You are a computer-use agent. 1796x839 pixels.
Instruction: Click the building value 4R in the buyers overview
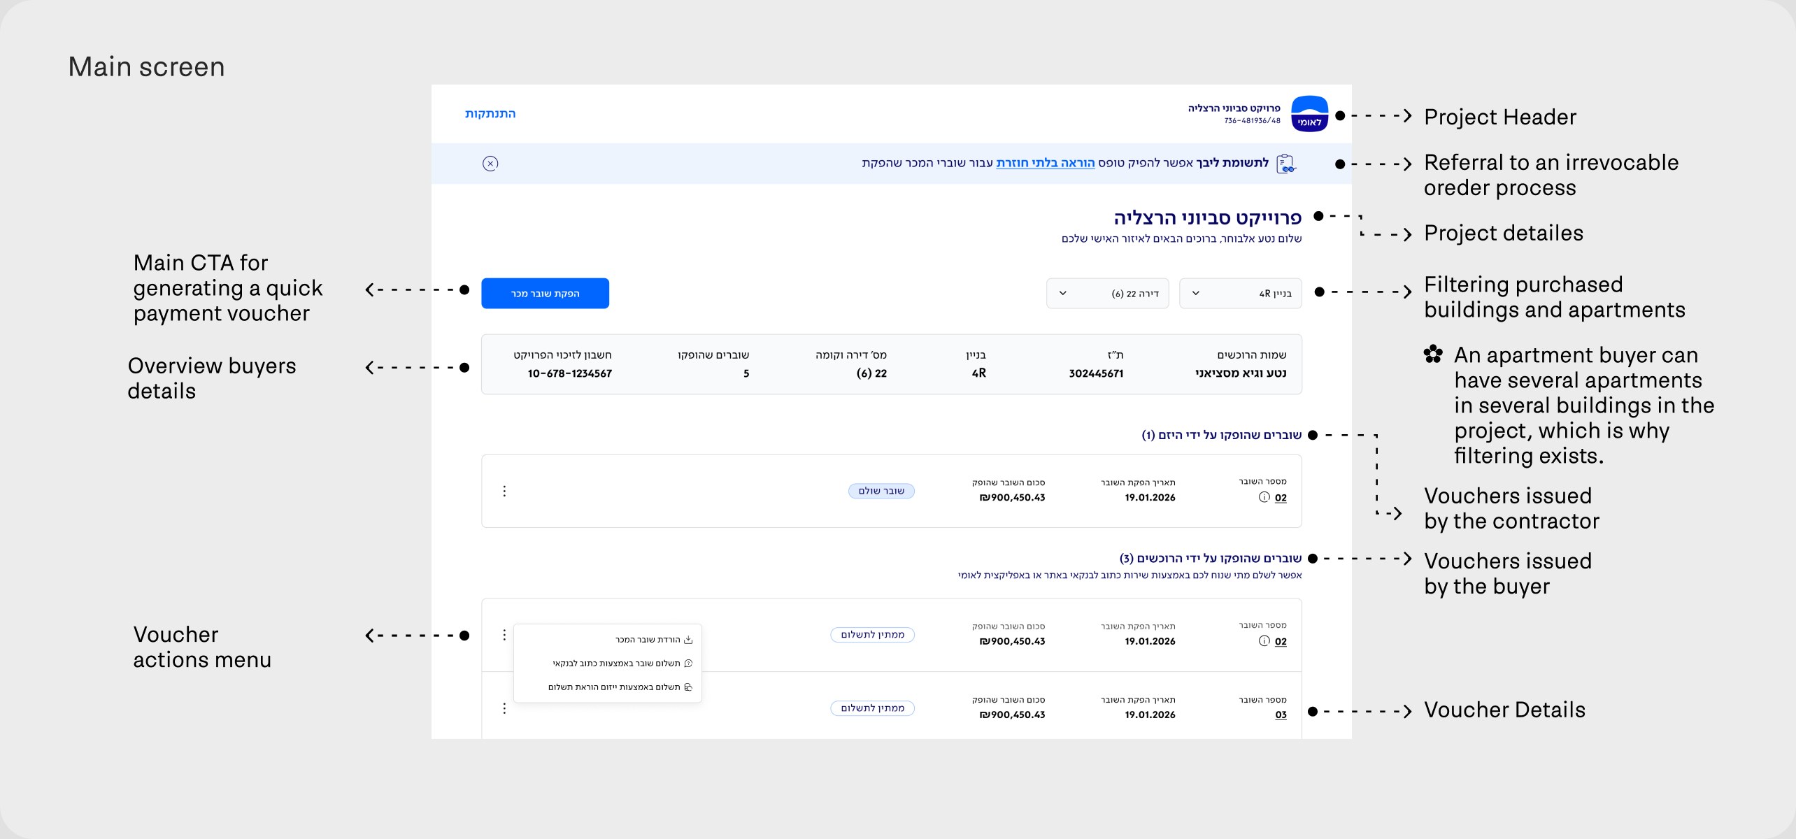tap(978, 373)
